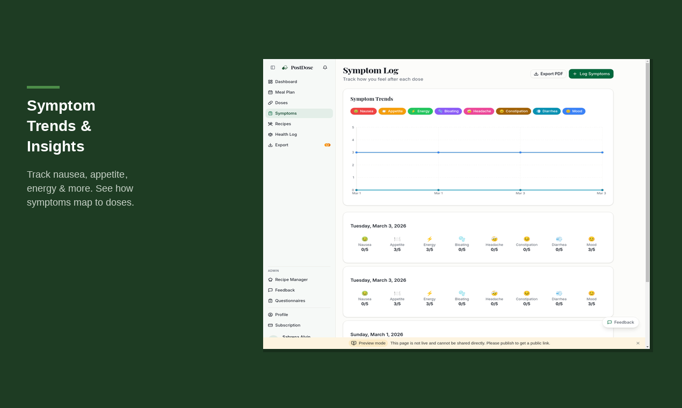The image size is (682, 408).
Task: Go to Meal Plan
Action: (x=299, y=92)
